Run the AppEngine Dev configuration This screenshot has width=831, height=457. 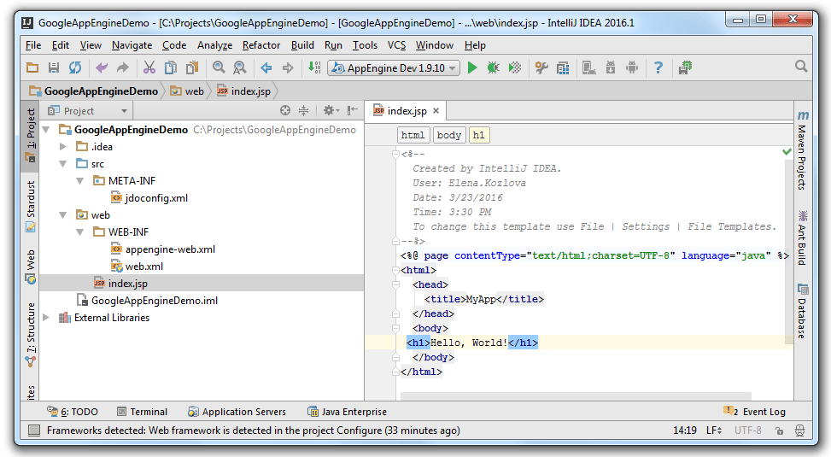click(472, 67)
